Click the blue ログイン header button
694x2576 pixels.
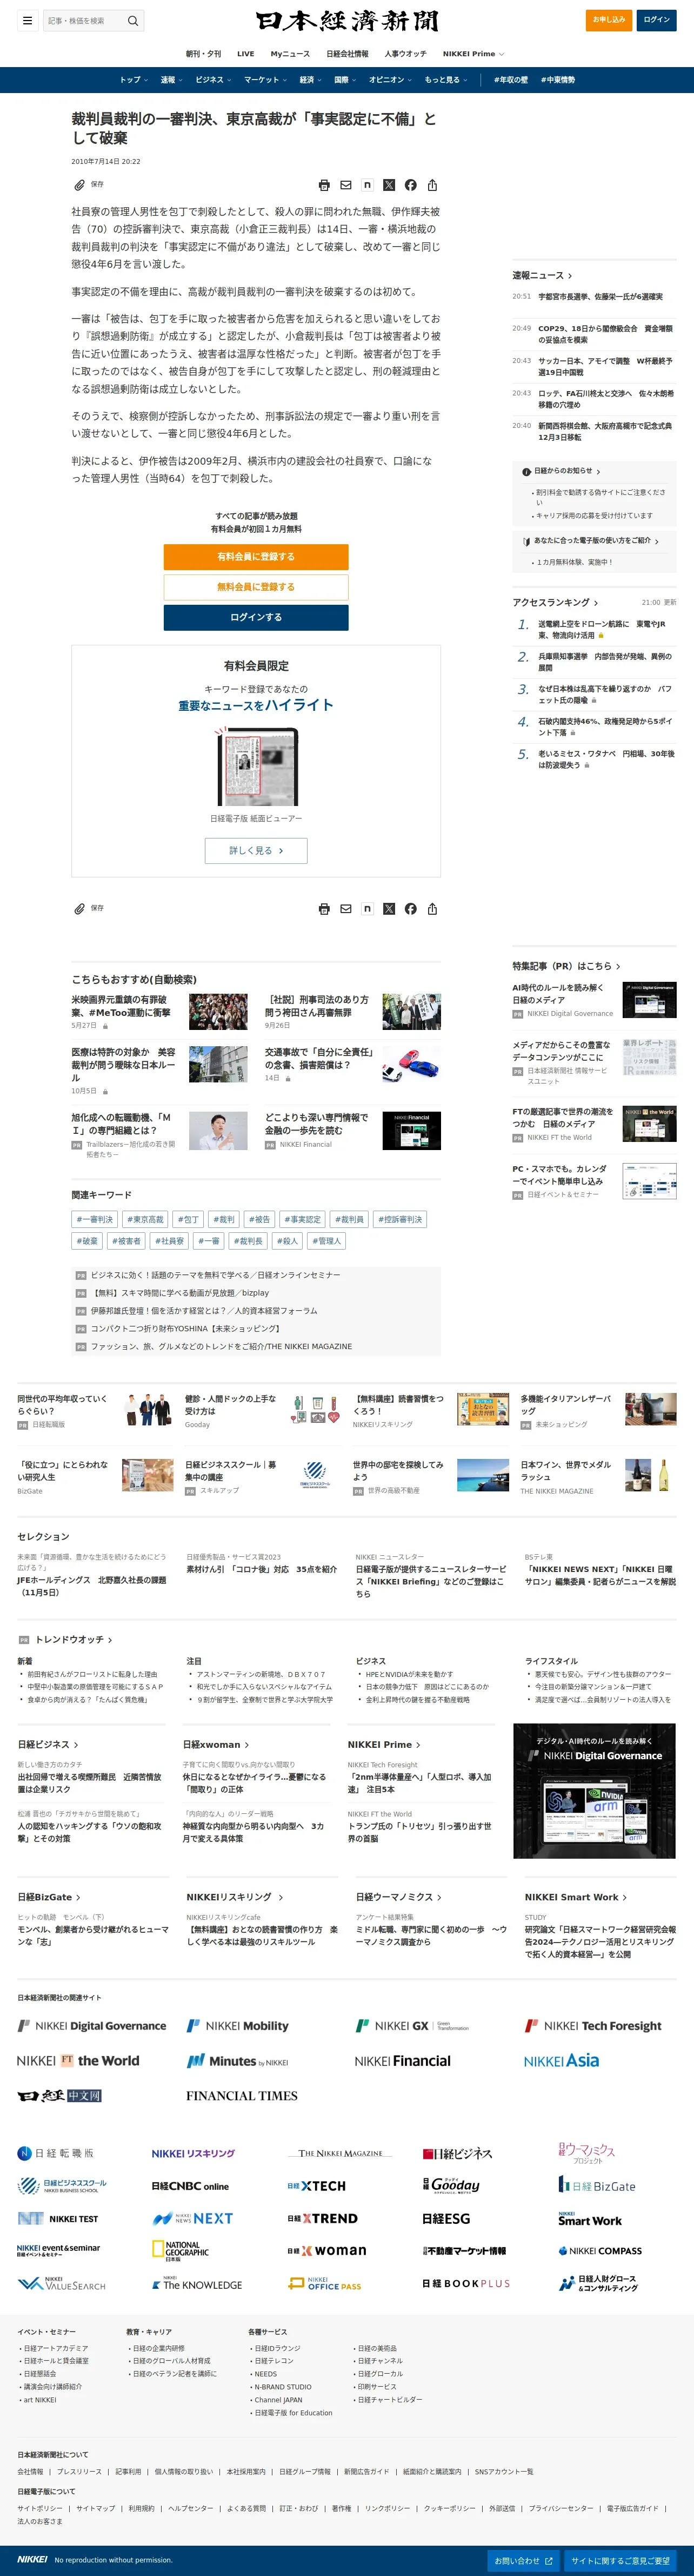(656, 20)
